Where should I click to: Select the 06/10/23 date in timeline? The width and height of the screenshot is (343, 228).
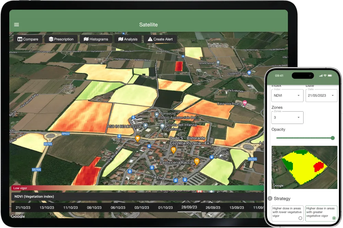(118, 207)
